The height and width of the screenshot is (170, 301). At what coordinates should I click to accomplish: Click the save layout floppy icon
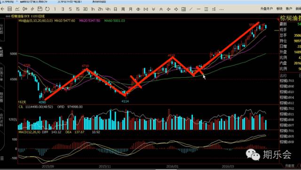pos(40,9)
